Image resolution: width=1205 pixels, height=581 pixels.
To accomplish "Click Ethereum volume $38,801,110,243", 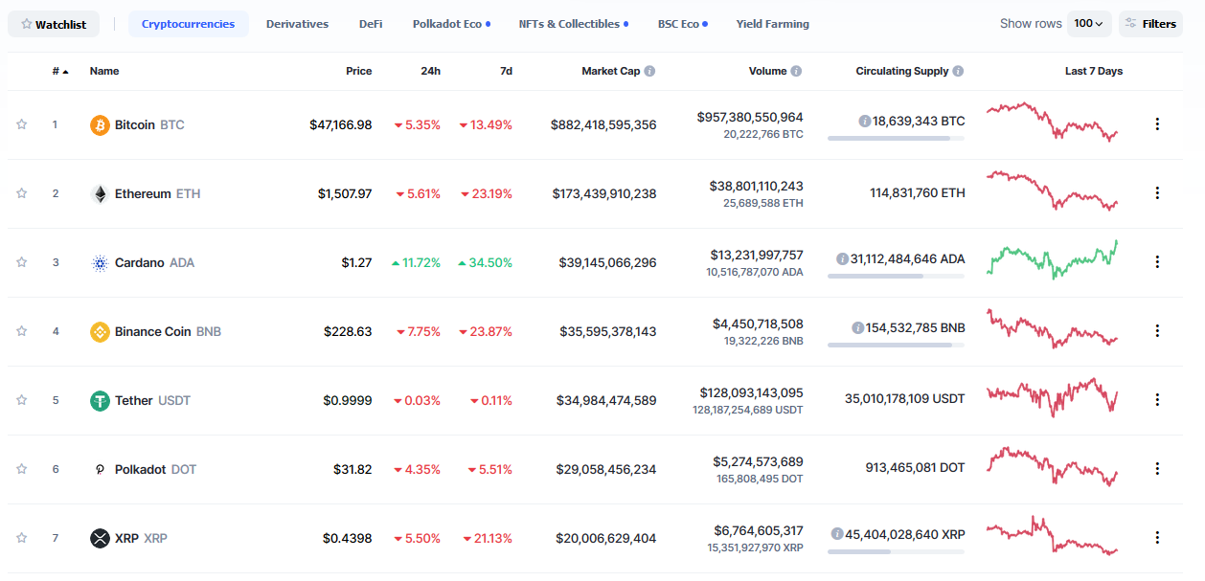I will (756, 186).
